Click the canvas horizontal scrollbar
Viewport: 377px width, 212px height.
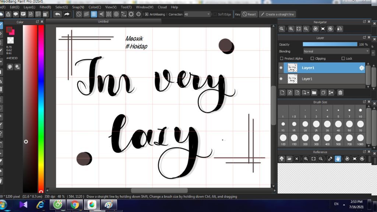coord(159,190)
